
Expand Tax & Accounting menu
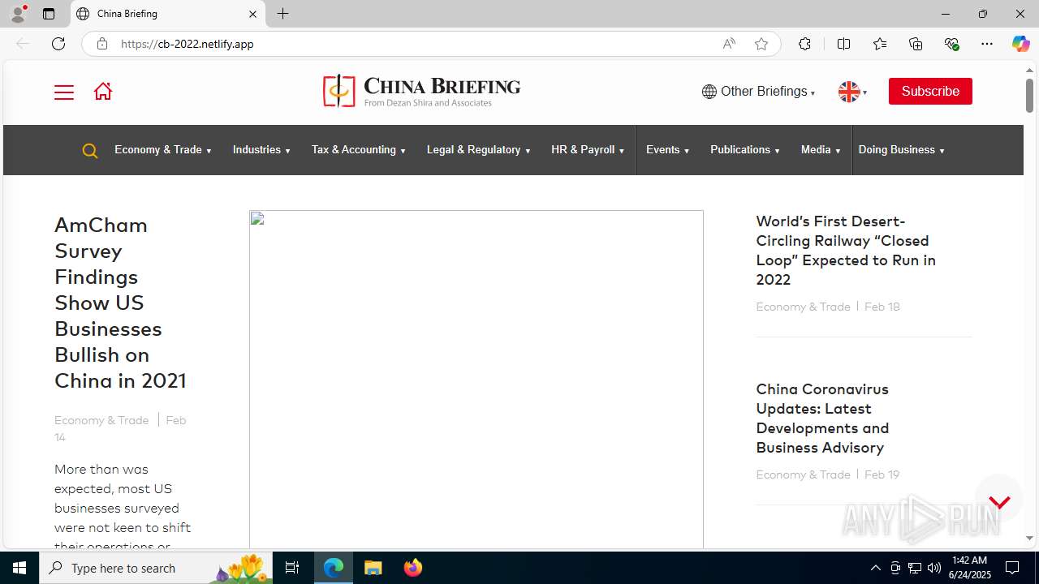click(x=359, y=150)
